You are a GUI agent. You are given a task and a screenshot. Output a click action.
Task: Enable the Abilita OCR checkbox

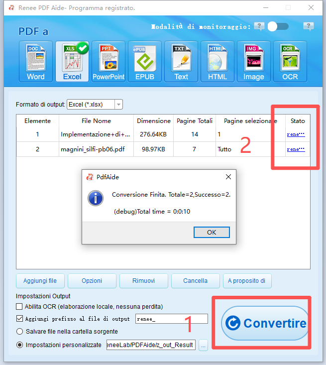coord(19,307)
